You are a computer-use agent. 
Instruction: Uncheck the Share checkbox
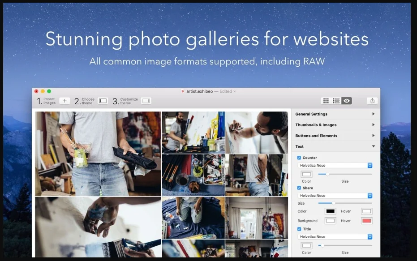pos(299,188)
